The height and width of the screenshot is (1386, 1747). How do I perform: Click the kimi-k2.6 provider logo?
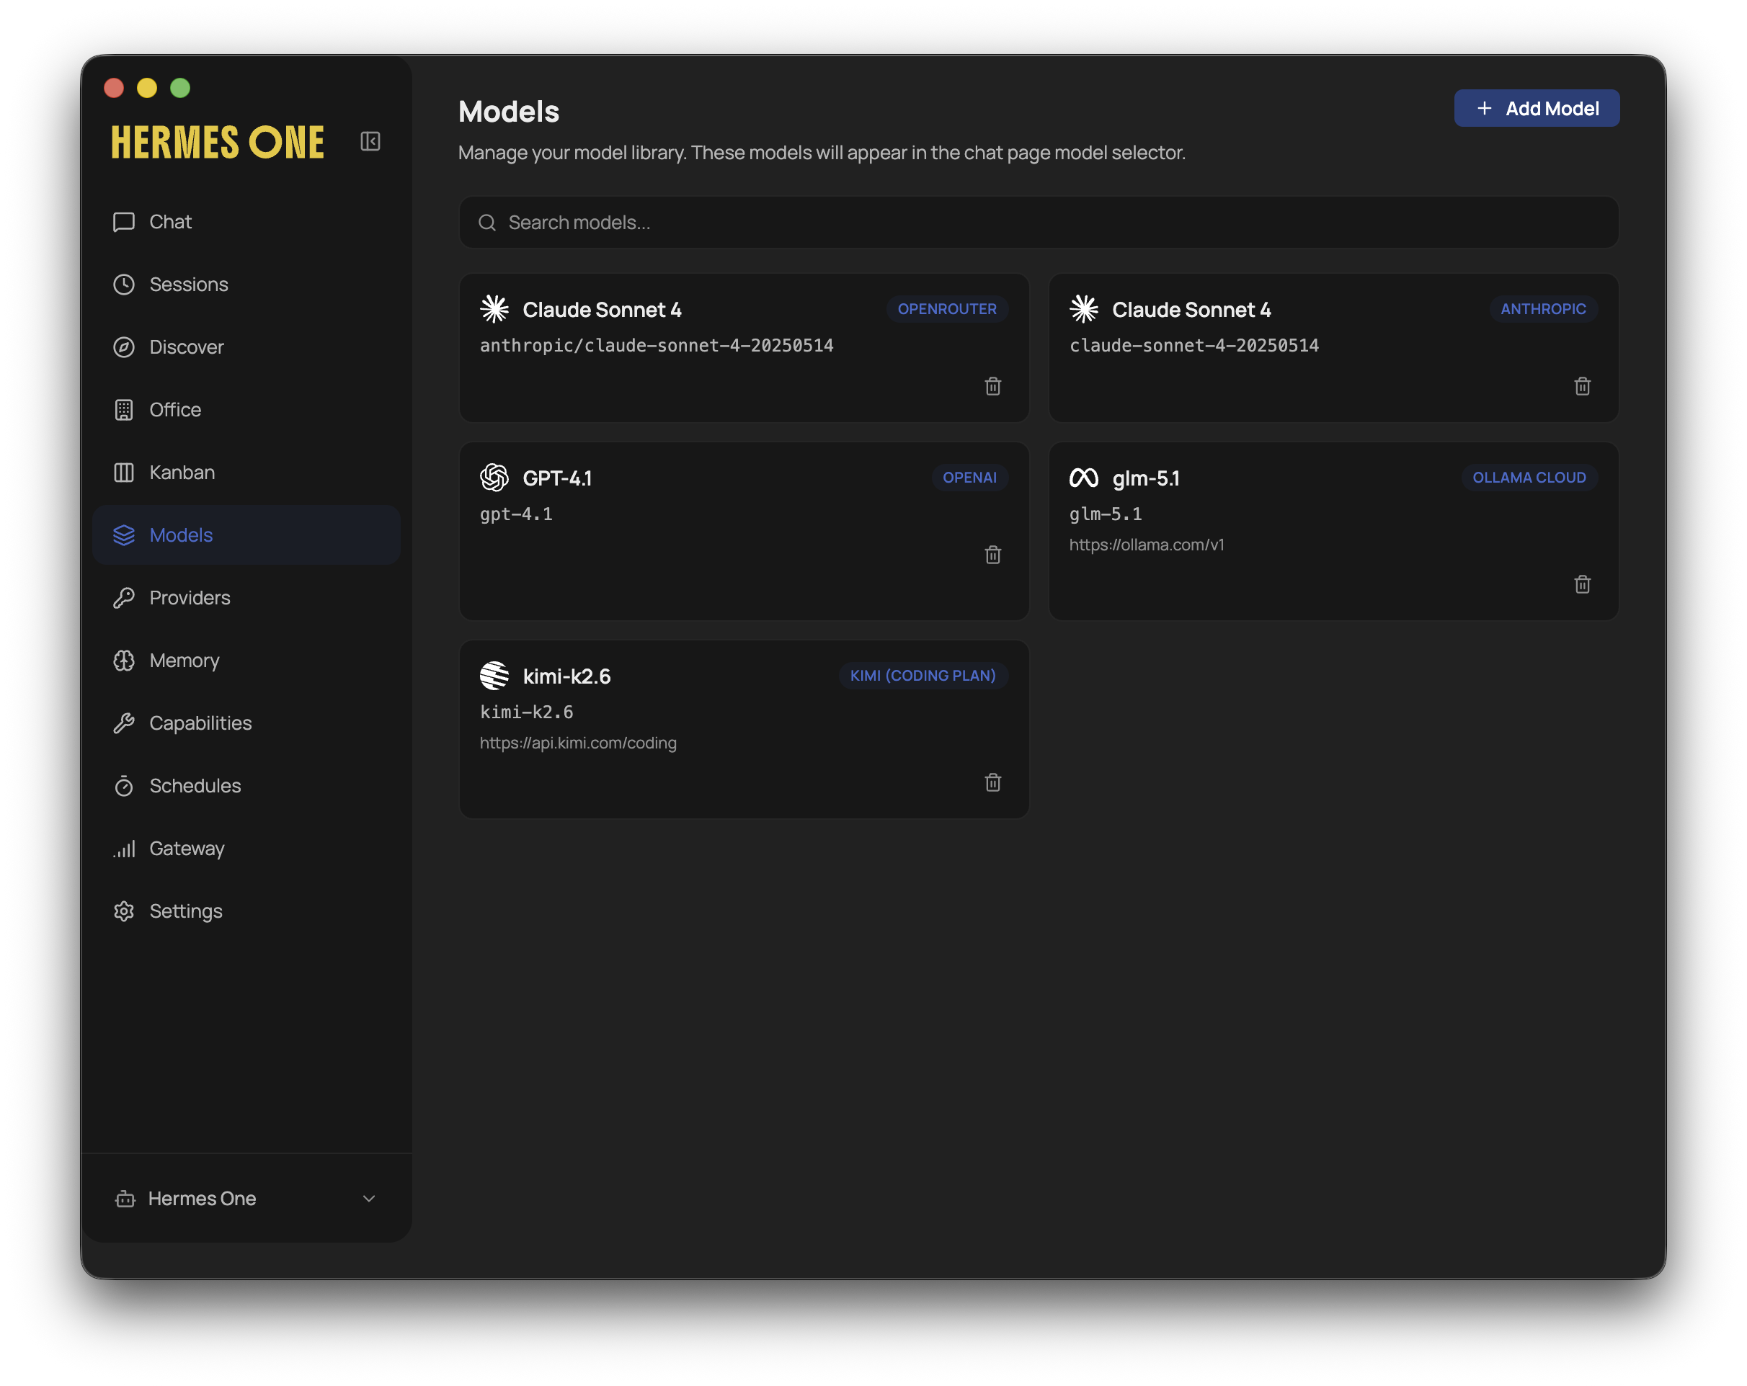pos(494,676)
